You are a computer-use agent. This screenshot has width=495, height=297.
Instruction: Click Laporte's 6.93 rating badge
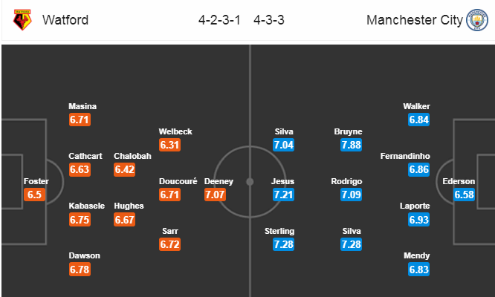point(418,220)
